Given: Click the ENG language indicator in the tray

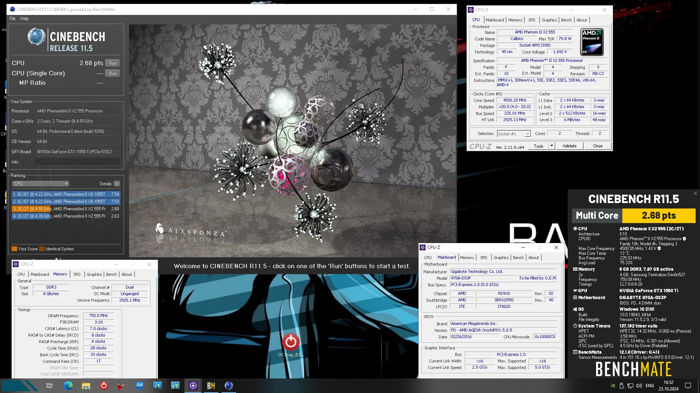Looking at the screenshot, I should click(x=650, y=386).
